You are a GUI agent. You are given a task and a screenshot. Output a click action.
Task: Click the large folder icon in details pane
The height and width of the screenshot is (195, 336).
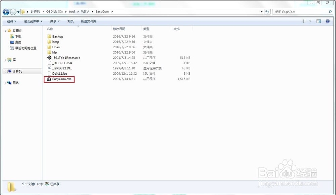(11, 187)
